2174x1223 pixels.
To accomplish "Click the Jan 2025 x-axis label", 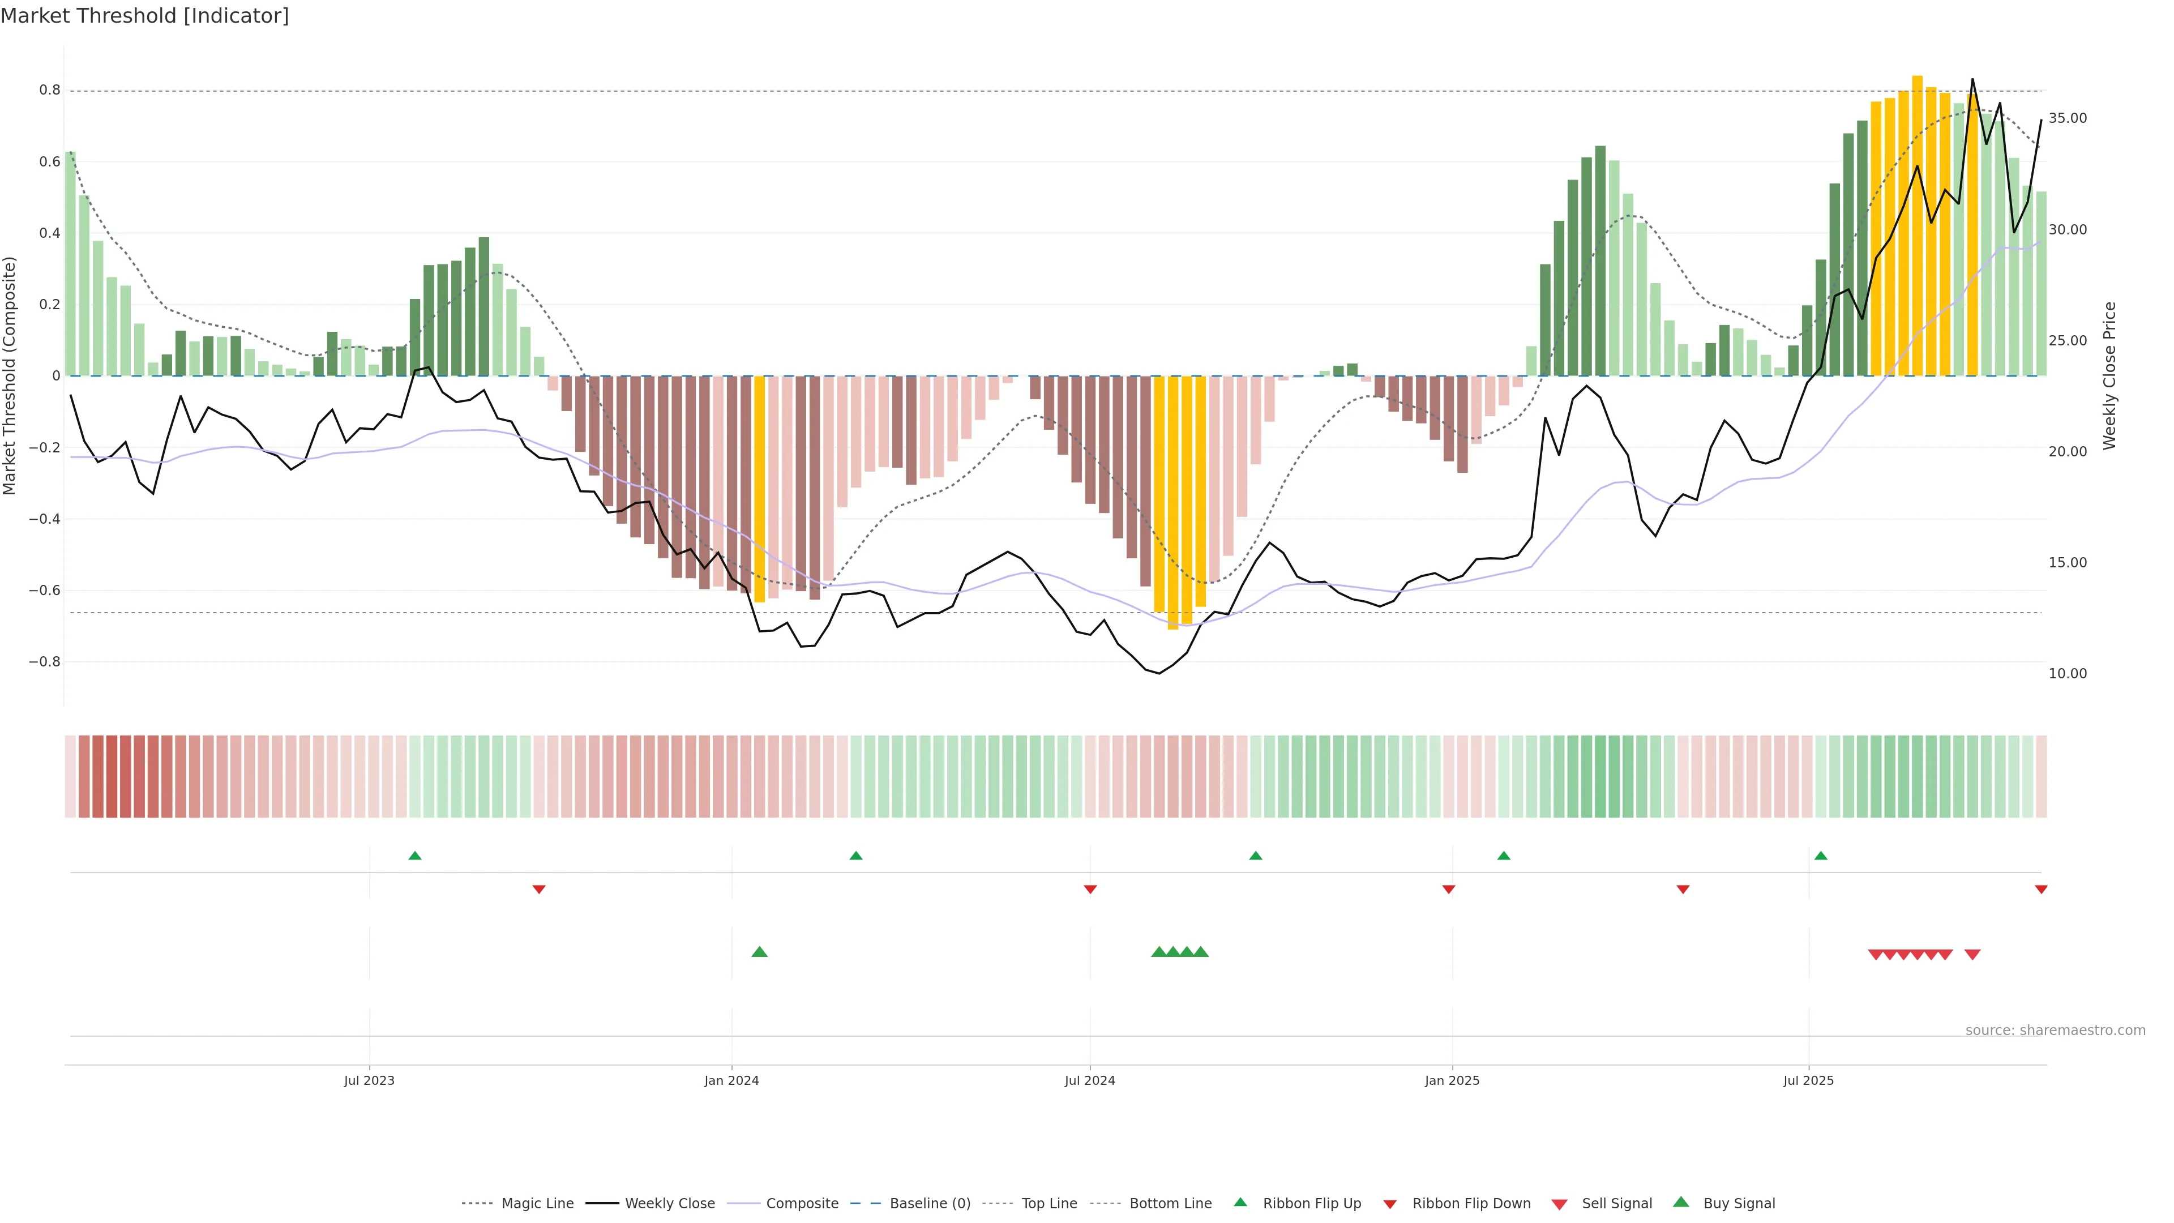I will (x=1452, y=1080).
